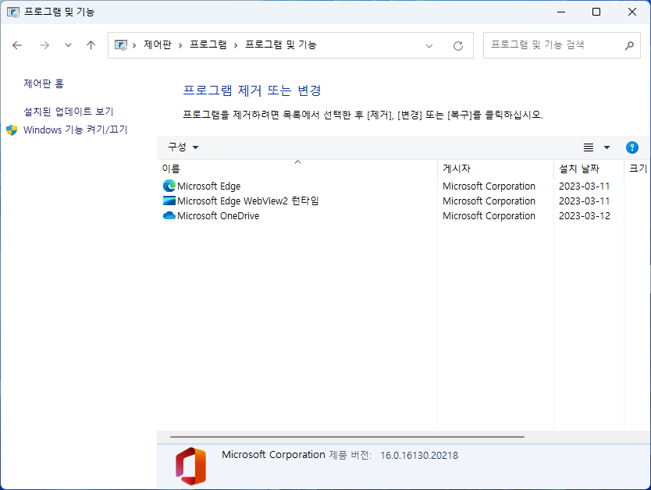Screen dimensions: 651x490
Task: Open the address bar history dropdown
Action: point(429,45)
